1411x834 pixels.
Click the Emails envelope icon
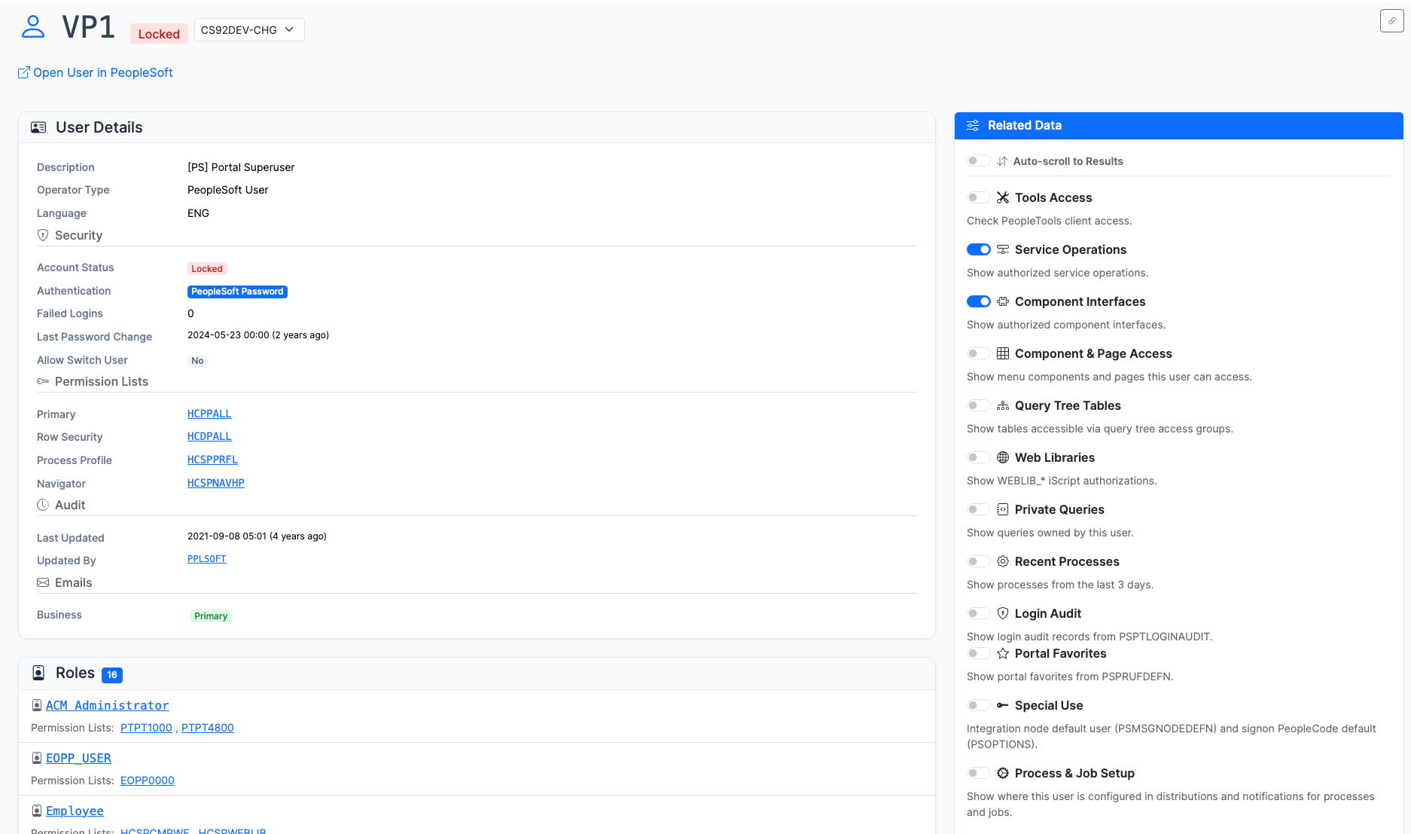click(43, 582)
